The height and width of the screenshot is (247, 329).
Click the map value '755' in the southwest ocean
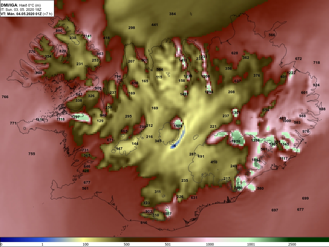point(32,154)
